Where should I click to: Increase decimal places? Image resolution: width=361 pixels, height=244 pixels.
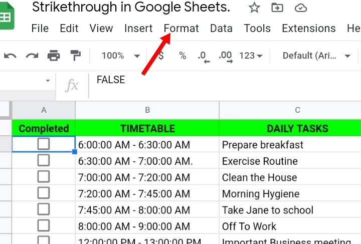pyautogui.click(x=226, y=56)
